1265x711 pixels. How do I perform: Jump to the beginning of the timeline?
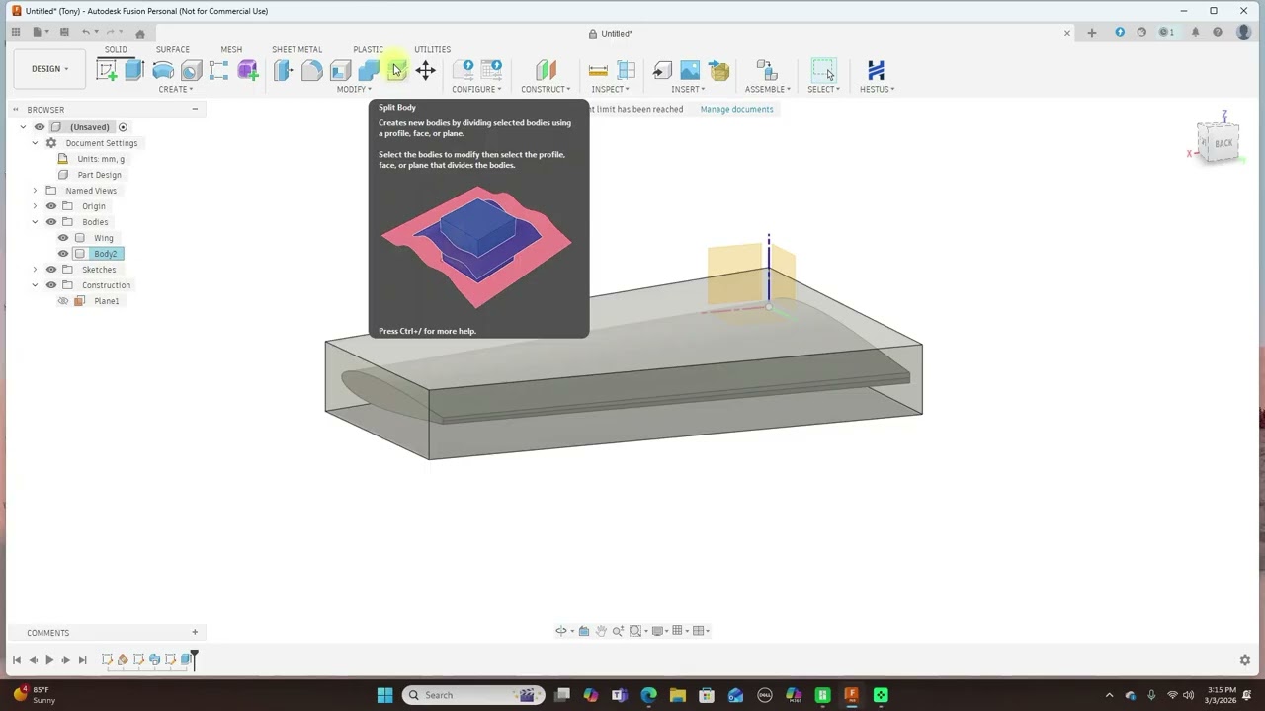17,659
